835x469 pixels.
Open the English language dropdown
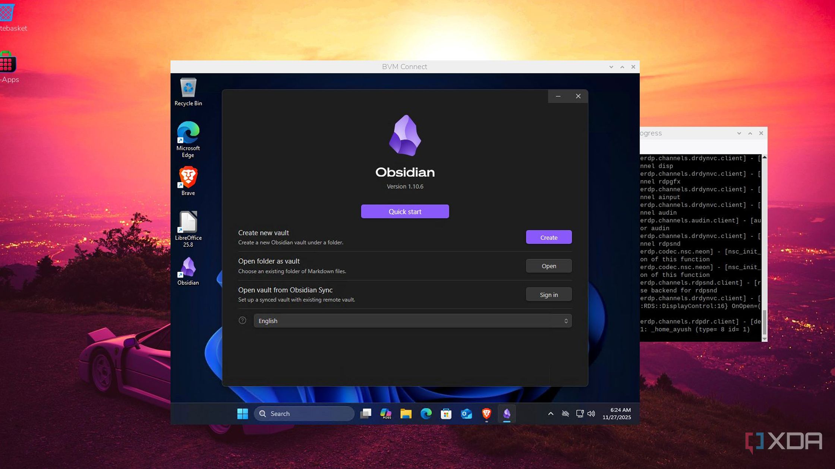click(413, 321)
